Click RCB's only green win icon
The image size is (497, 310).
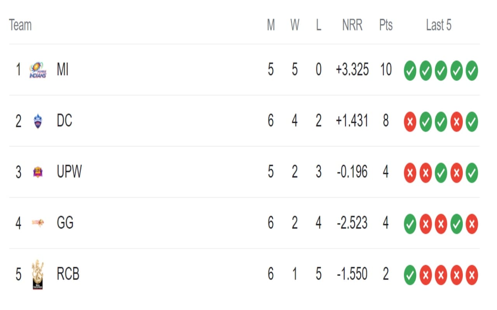click(410, 275)
